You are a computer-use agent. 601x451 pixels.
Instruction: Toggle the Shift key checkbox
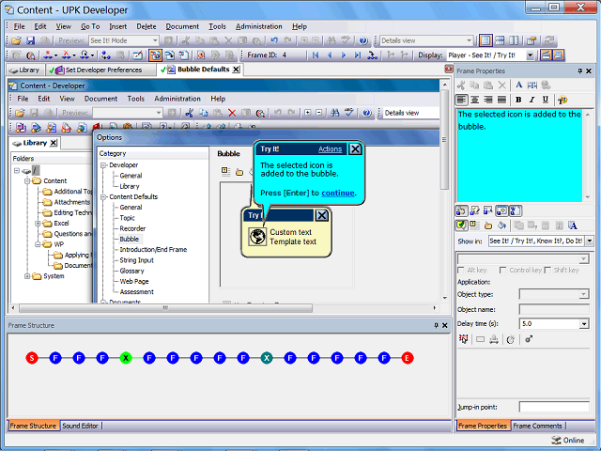(547, 271)
